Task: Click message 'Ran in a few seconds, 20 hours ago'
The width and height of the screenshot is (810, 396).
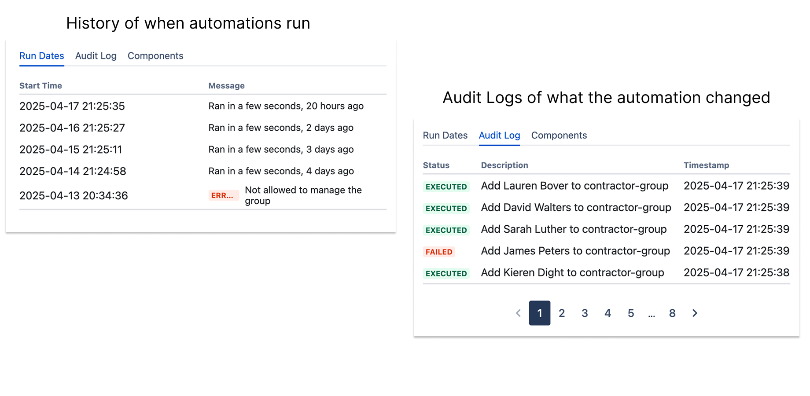Action: 286,106
